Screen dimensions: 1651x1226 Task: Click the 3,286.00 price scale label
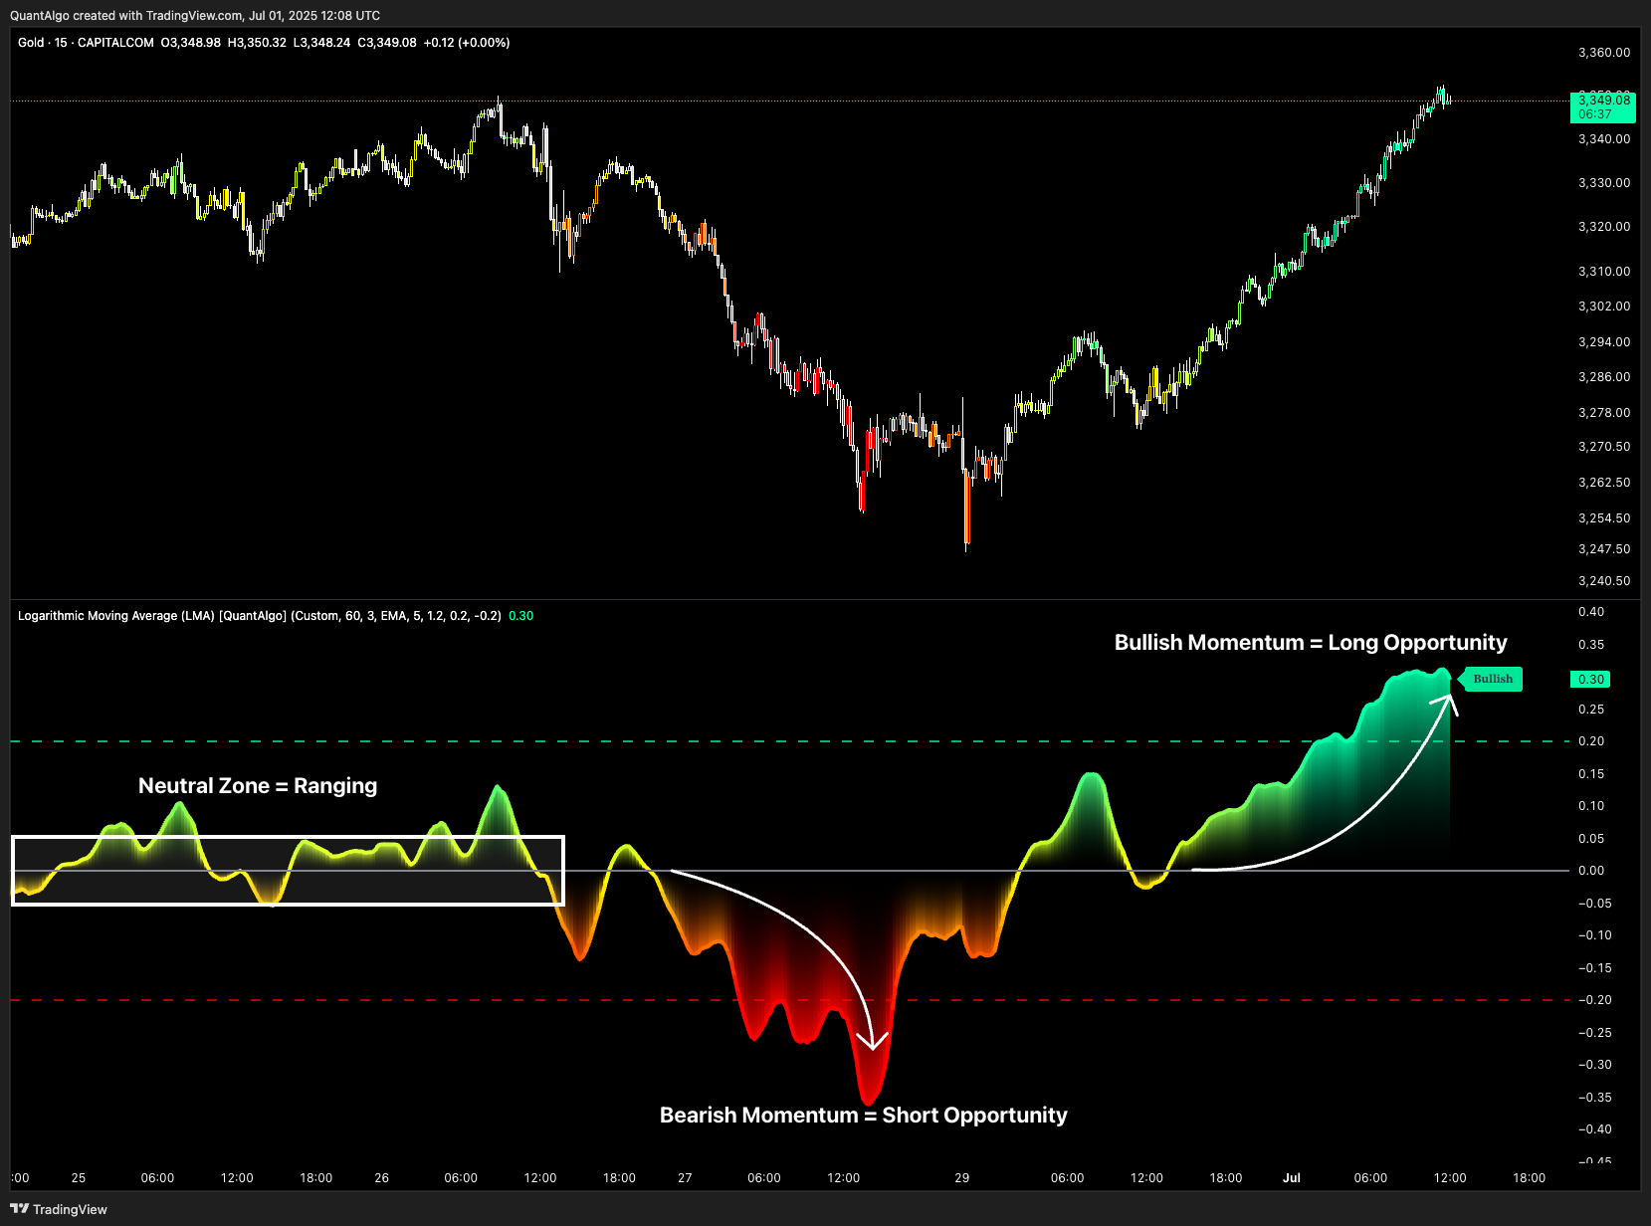tap(1604, 377)
